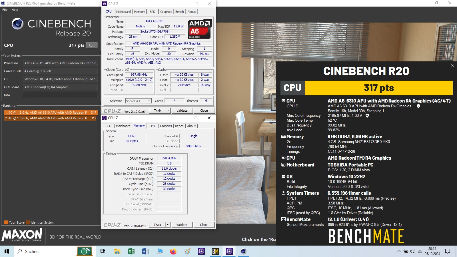Click the Cinebench sphere logo

point(17,24)
